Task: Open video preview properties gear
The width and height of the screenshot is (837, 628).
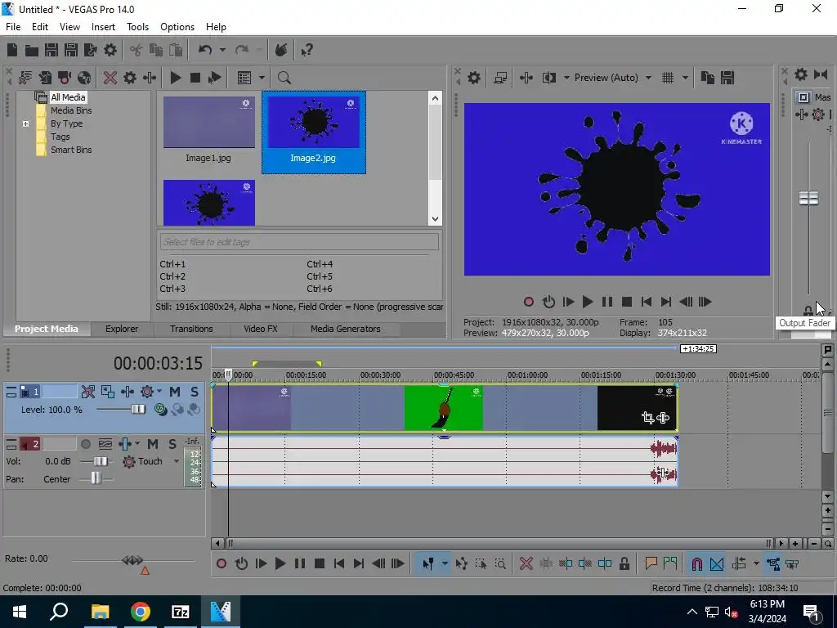Action: 474,78
